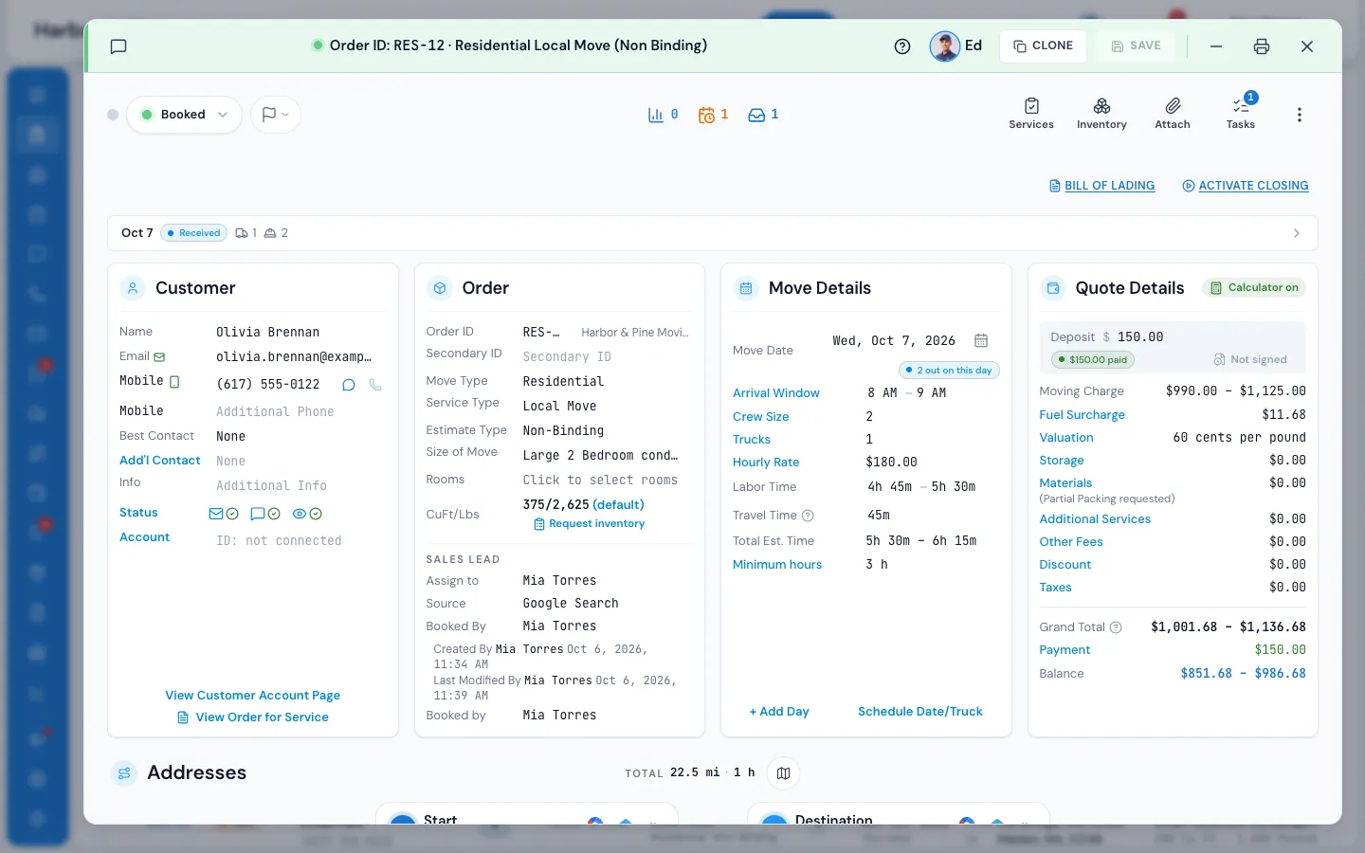Open the help question mark icon

902,46
